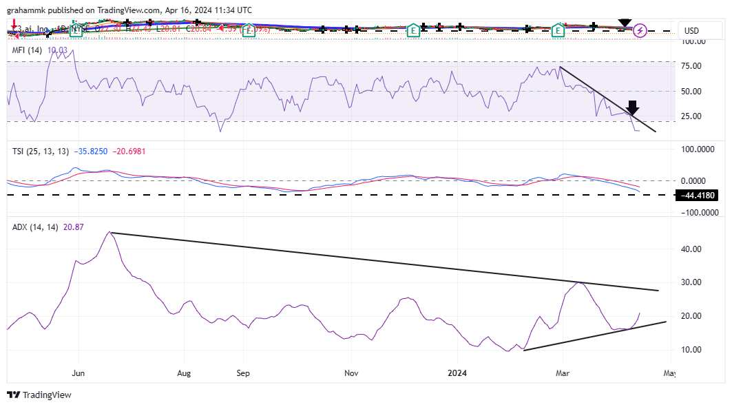Click the Sep label on time axis
This screenshot has height=407, width=732.
tap(243, 373)
